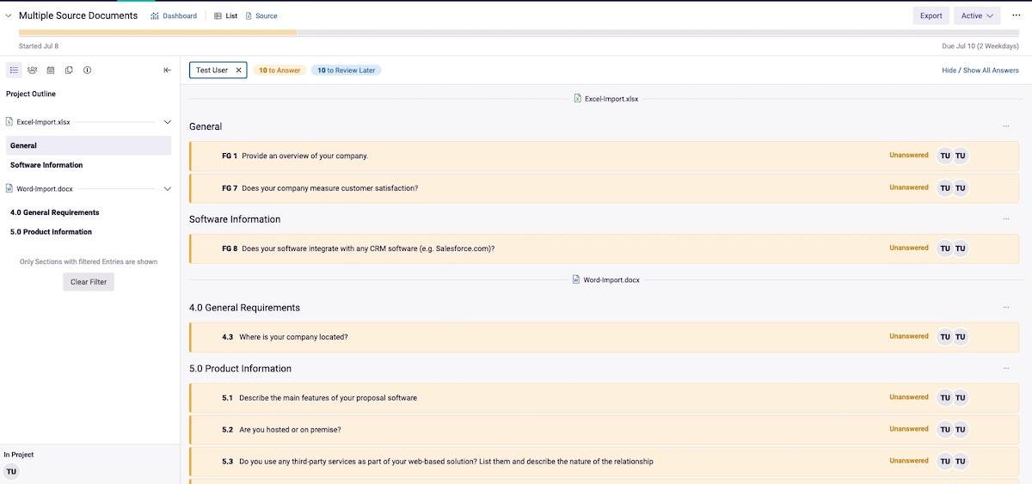Click the project timeline progress bar
The image size is (1032, 484).
516,33
